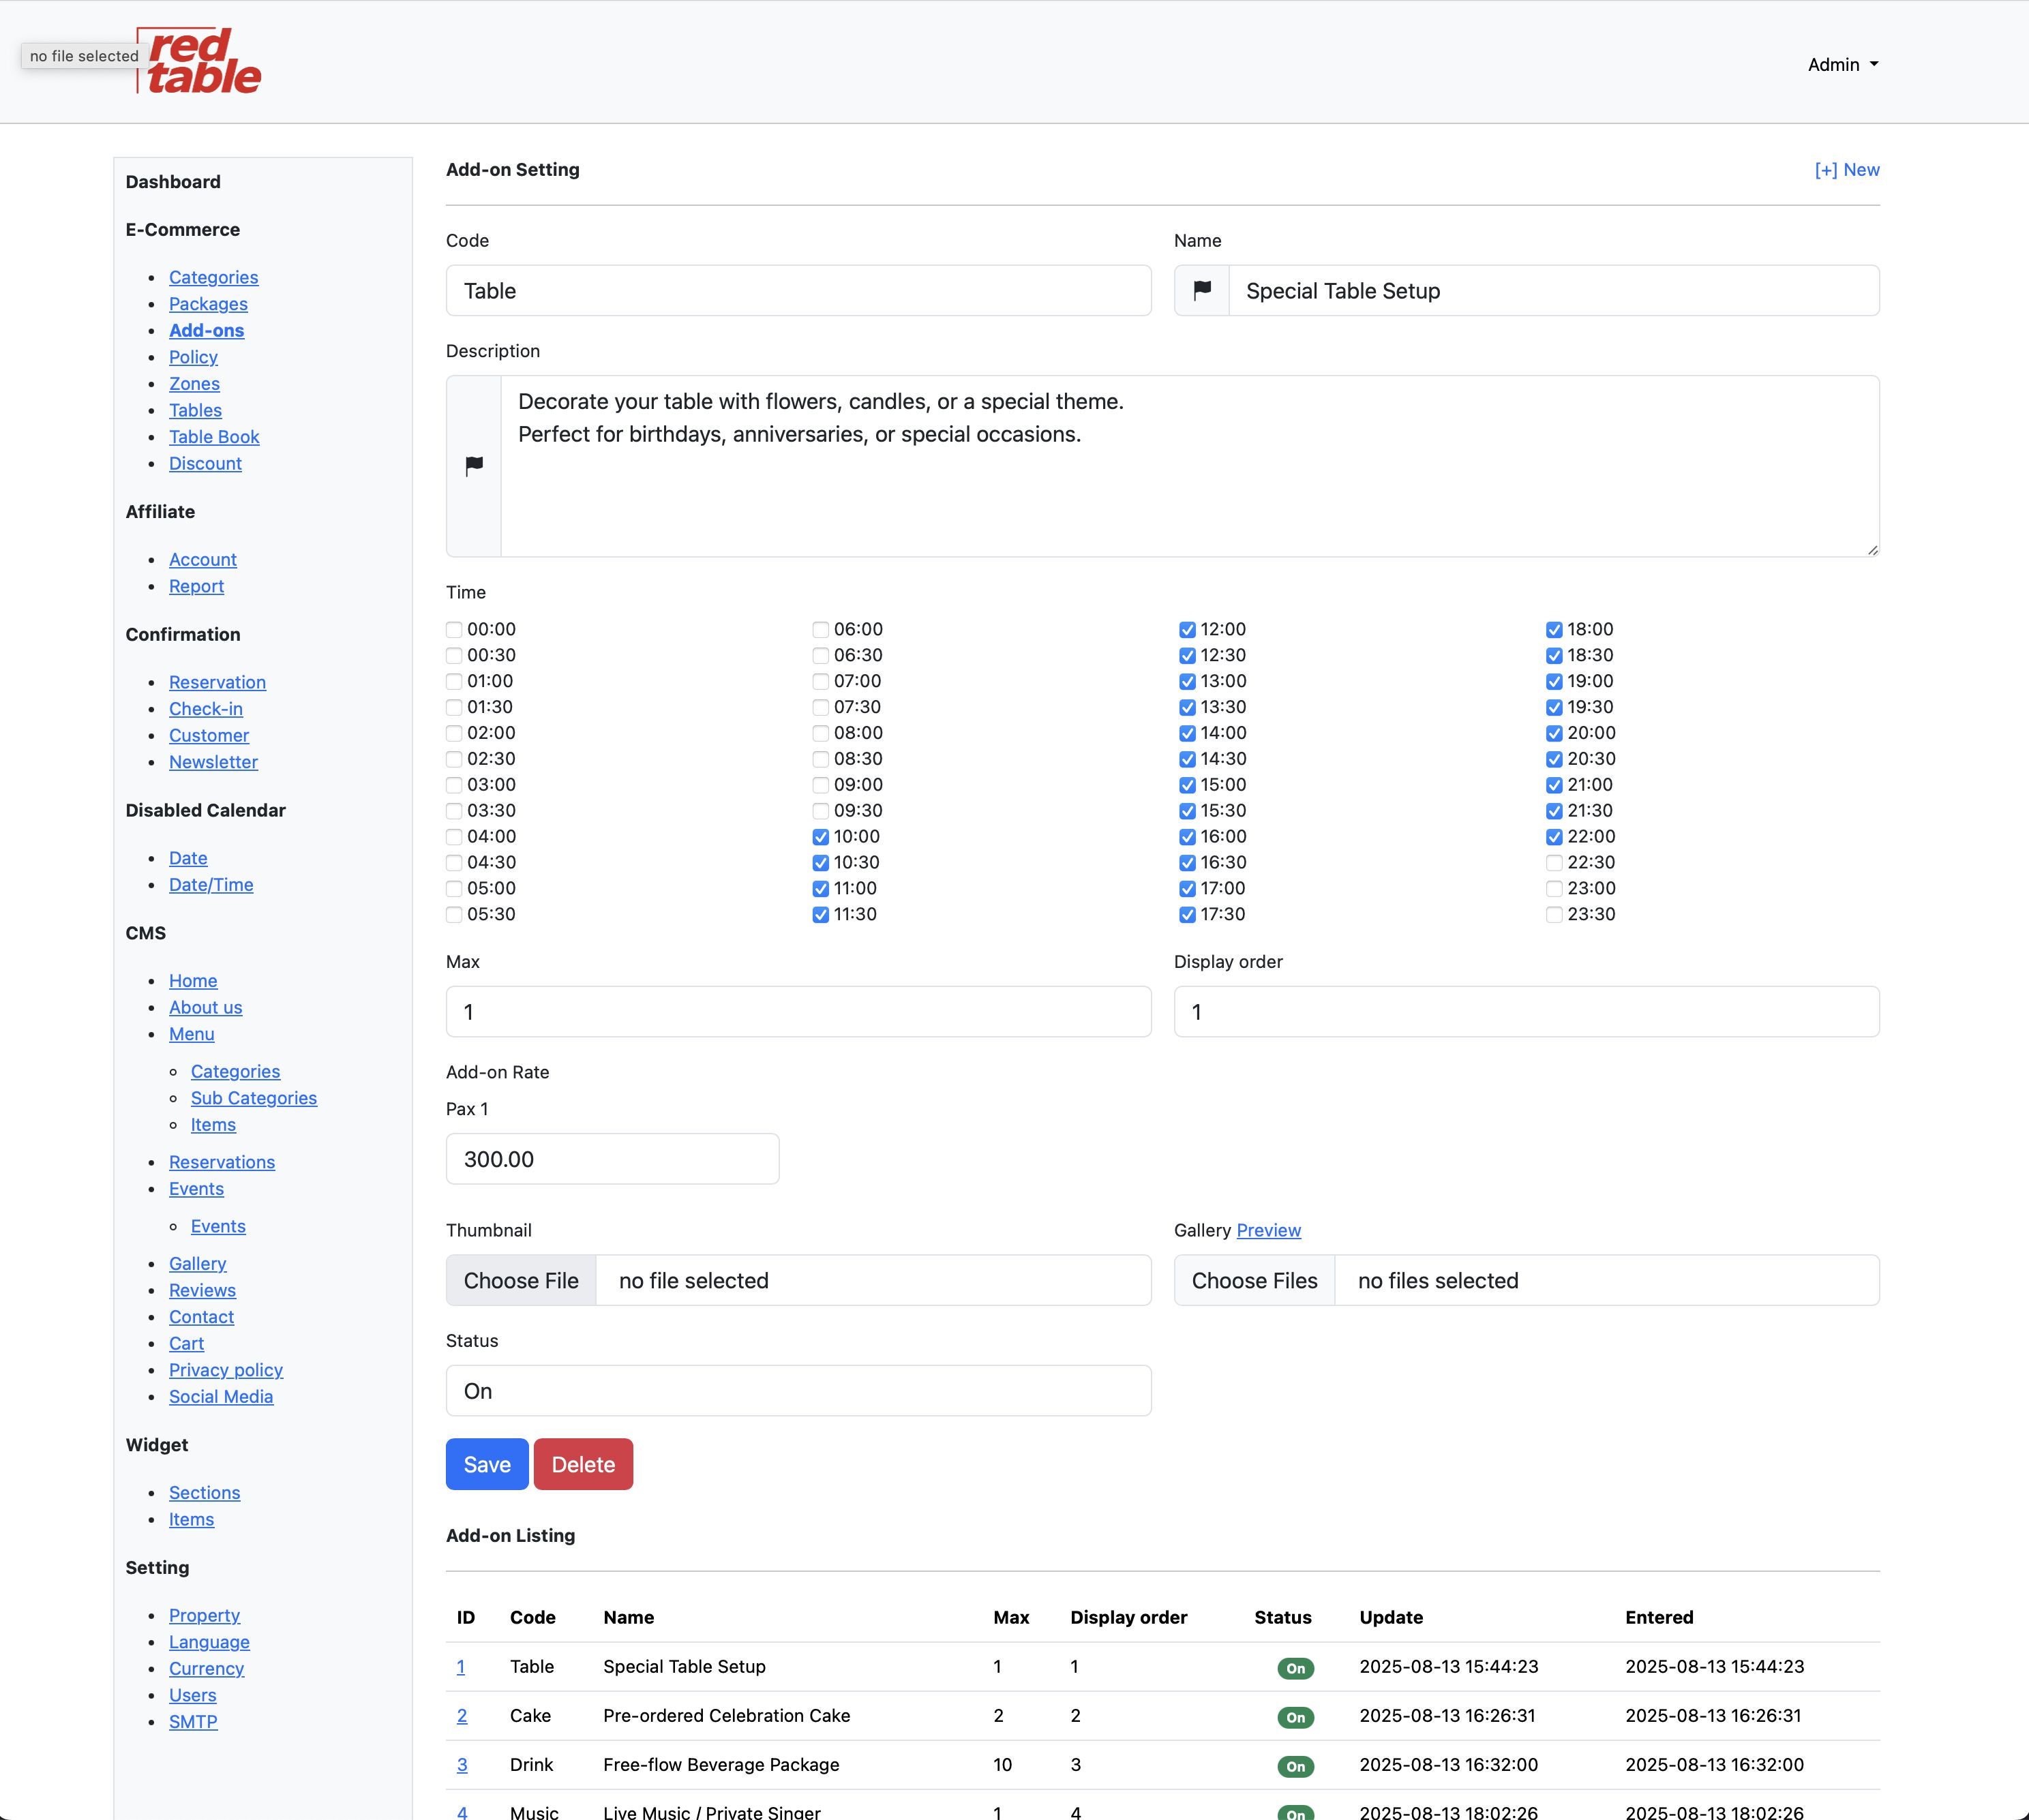Focus the Pax 1 rate field

[612, 1159]
